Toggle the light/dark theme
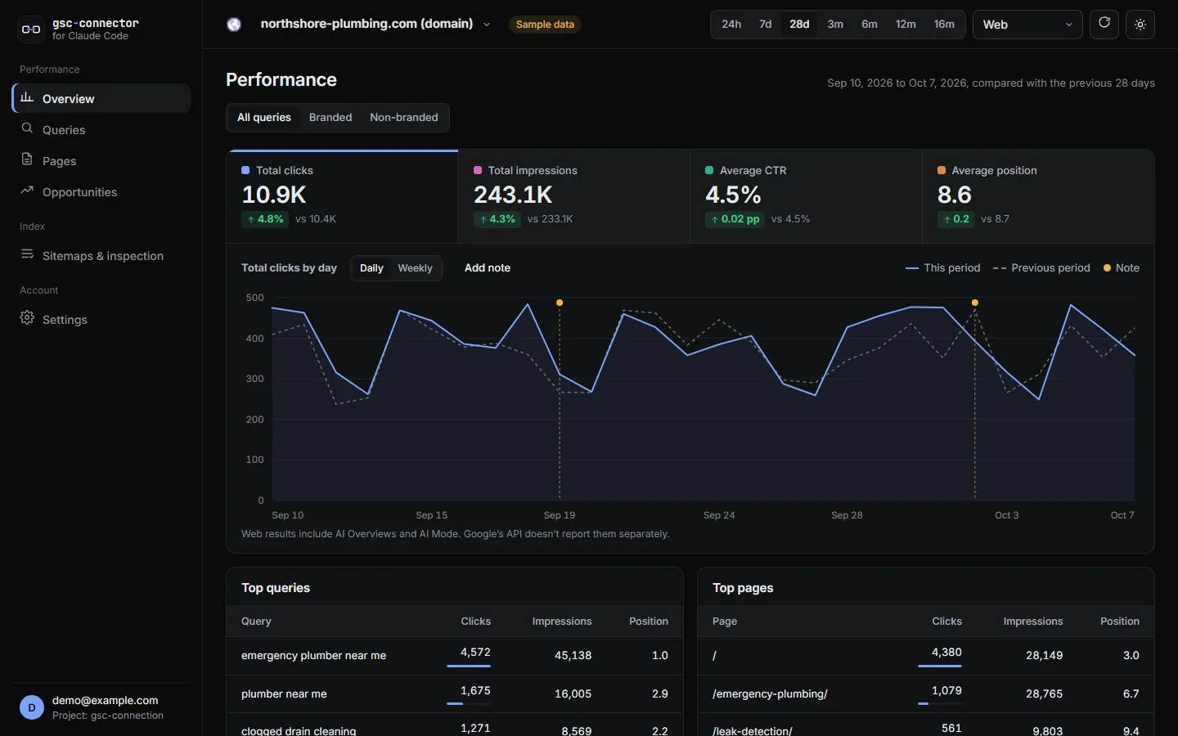The image size is (1178, 736). 1140,25
